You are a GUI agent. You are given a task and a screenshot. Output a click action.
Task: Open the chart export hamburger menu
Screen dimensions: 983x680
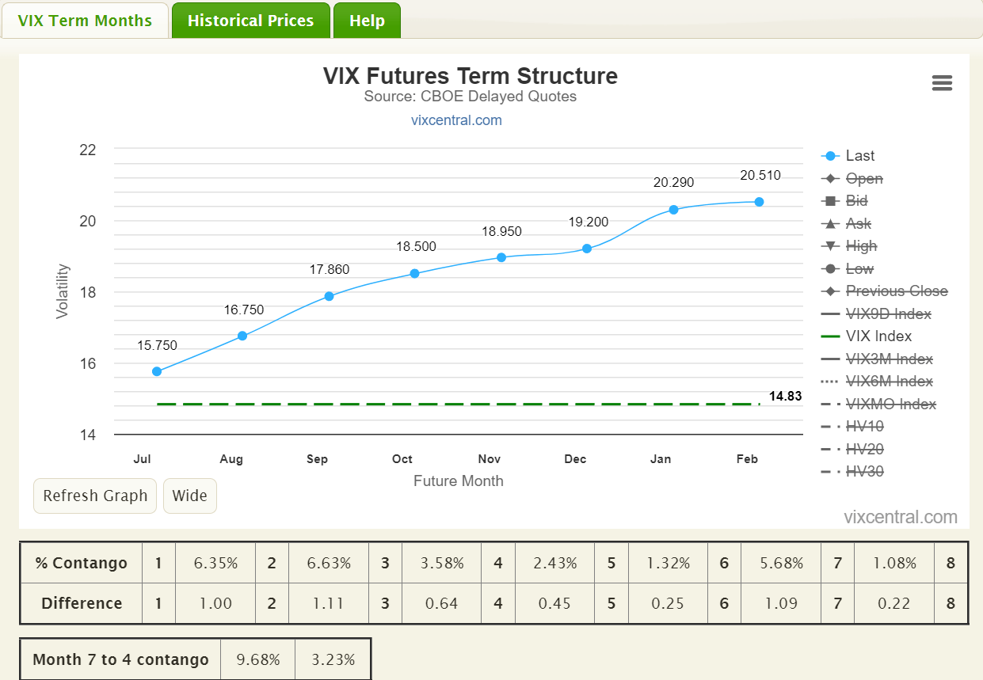(942, 82)
